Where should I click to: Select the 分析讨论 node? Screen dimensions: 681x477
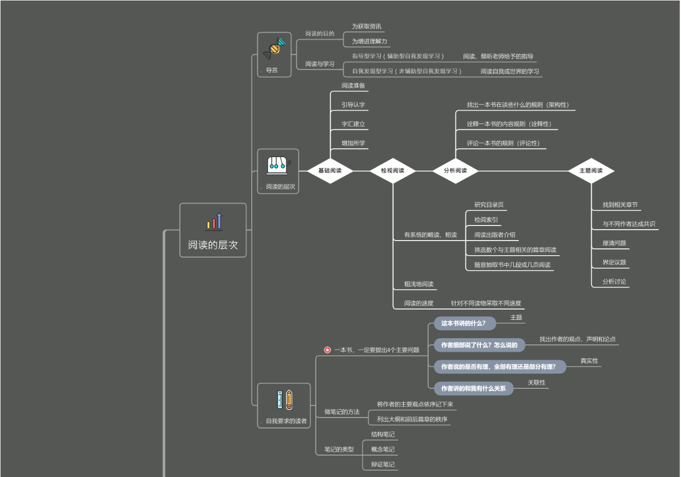point(614,282)
